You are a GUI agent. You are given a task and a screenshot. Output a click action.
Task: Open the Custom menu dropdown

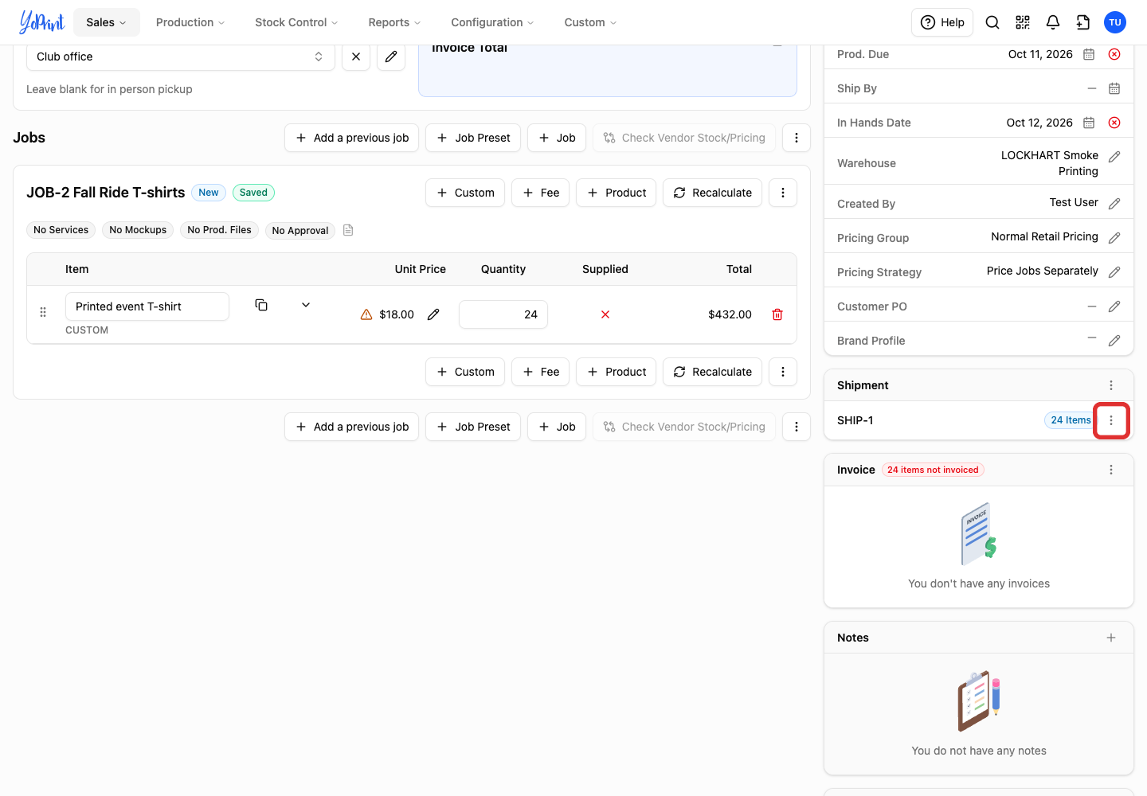point(590,22)
